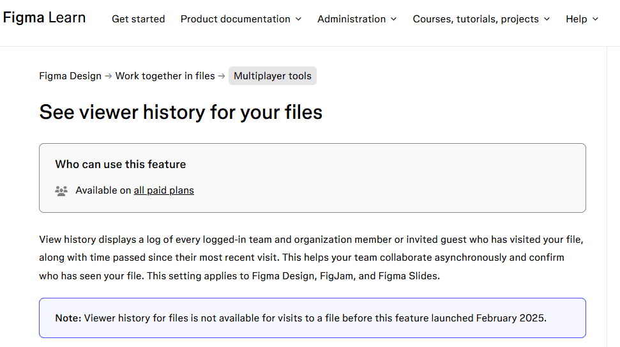
Task: Expand Administration chevron arrow
Action: pos(393,19)
